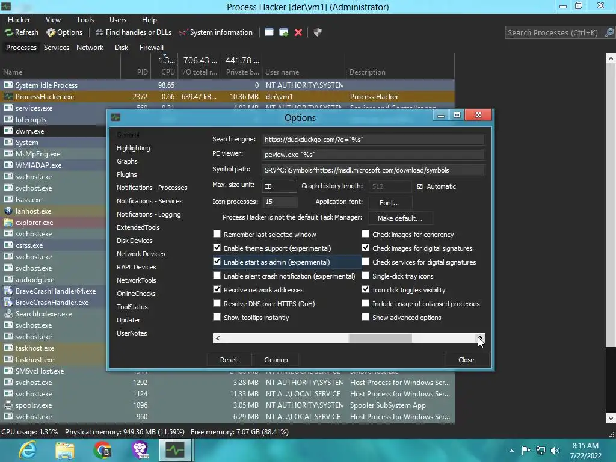Click the white window icon in toolbar

[269, 32]
